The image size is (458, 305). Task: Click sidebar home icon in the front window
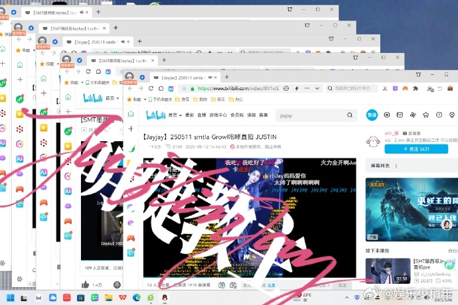pos(131,114)
